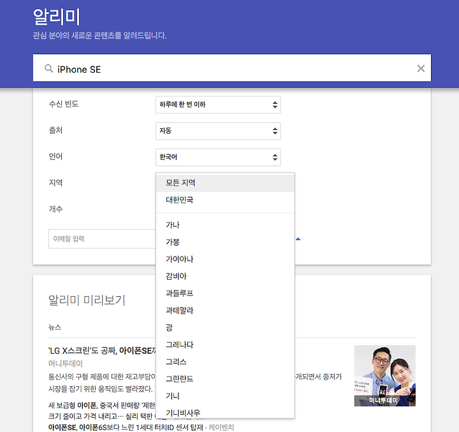
Task: Select 가봉 from region list
Action: tap(225, 242)
